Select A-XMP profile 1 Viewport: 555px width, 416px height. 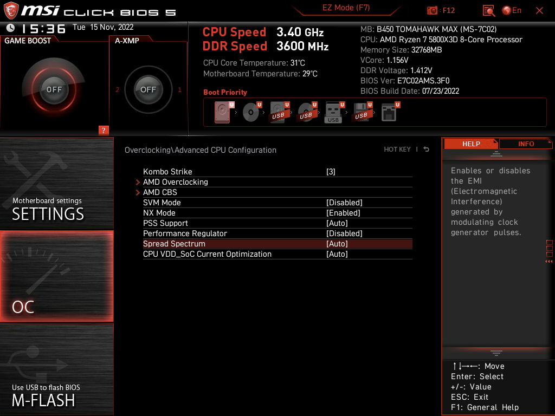179,90
